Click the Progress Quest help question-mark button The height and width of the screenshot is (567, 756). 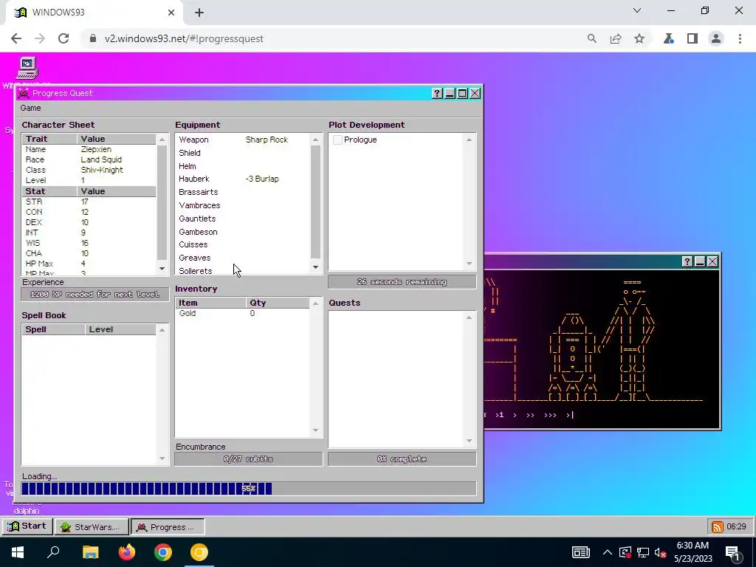437,93
